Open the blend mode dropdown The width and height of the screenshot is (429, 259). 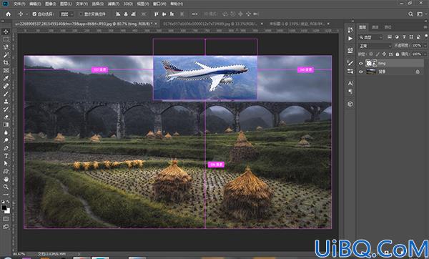(x=375, y=46)
